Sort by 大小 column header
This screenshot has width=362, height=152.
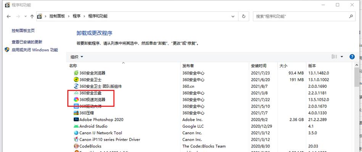pos(283,66)
